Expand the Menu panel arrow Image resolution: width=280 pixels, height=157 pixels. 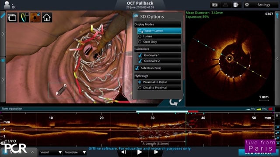click(32, 152)
